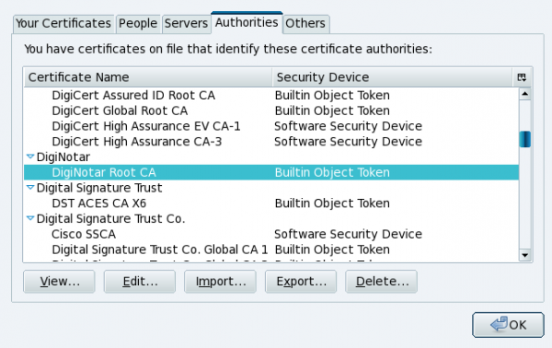
Task: Sort by Security Device column header
Action: click(392, 77)
